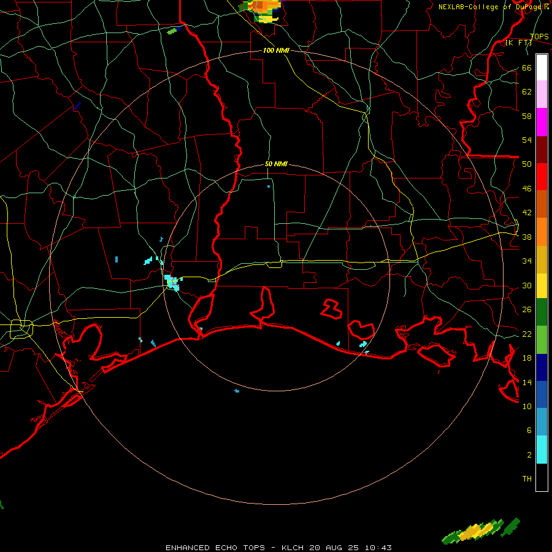Pick the light pink legend segment
This screenshot has width=552, height=552.
click(x=542, y=94)
